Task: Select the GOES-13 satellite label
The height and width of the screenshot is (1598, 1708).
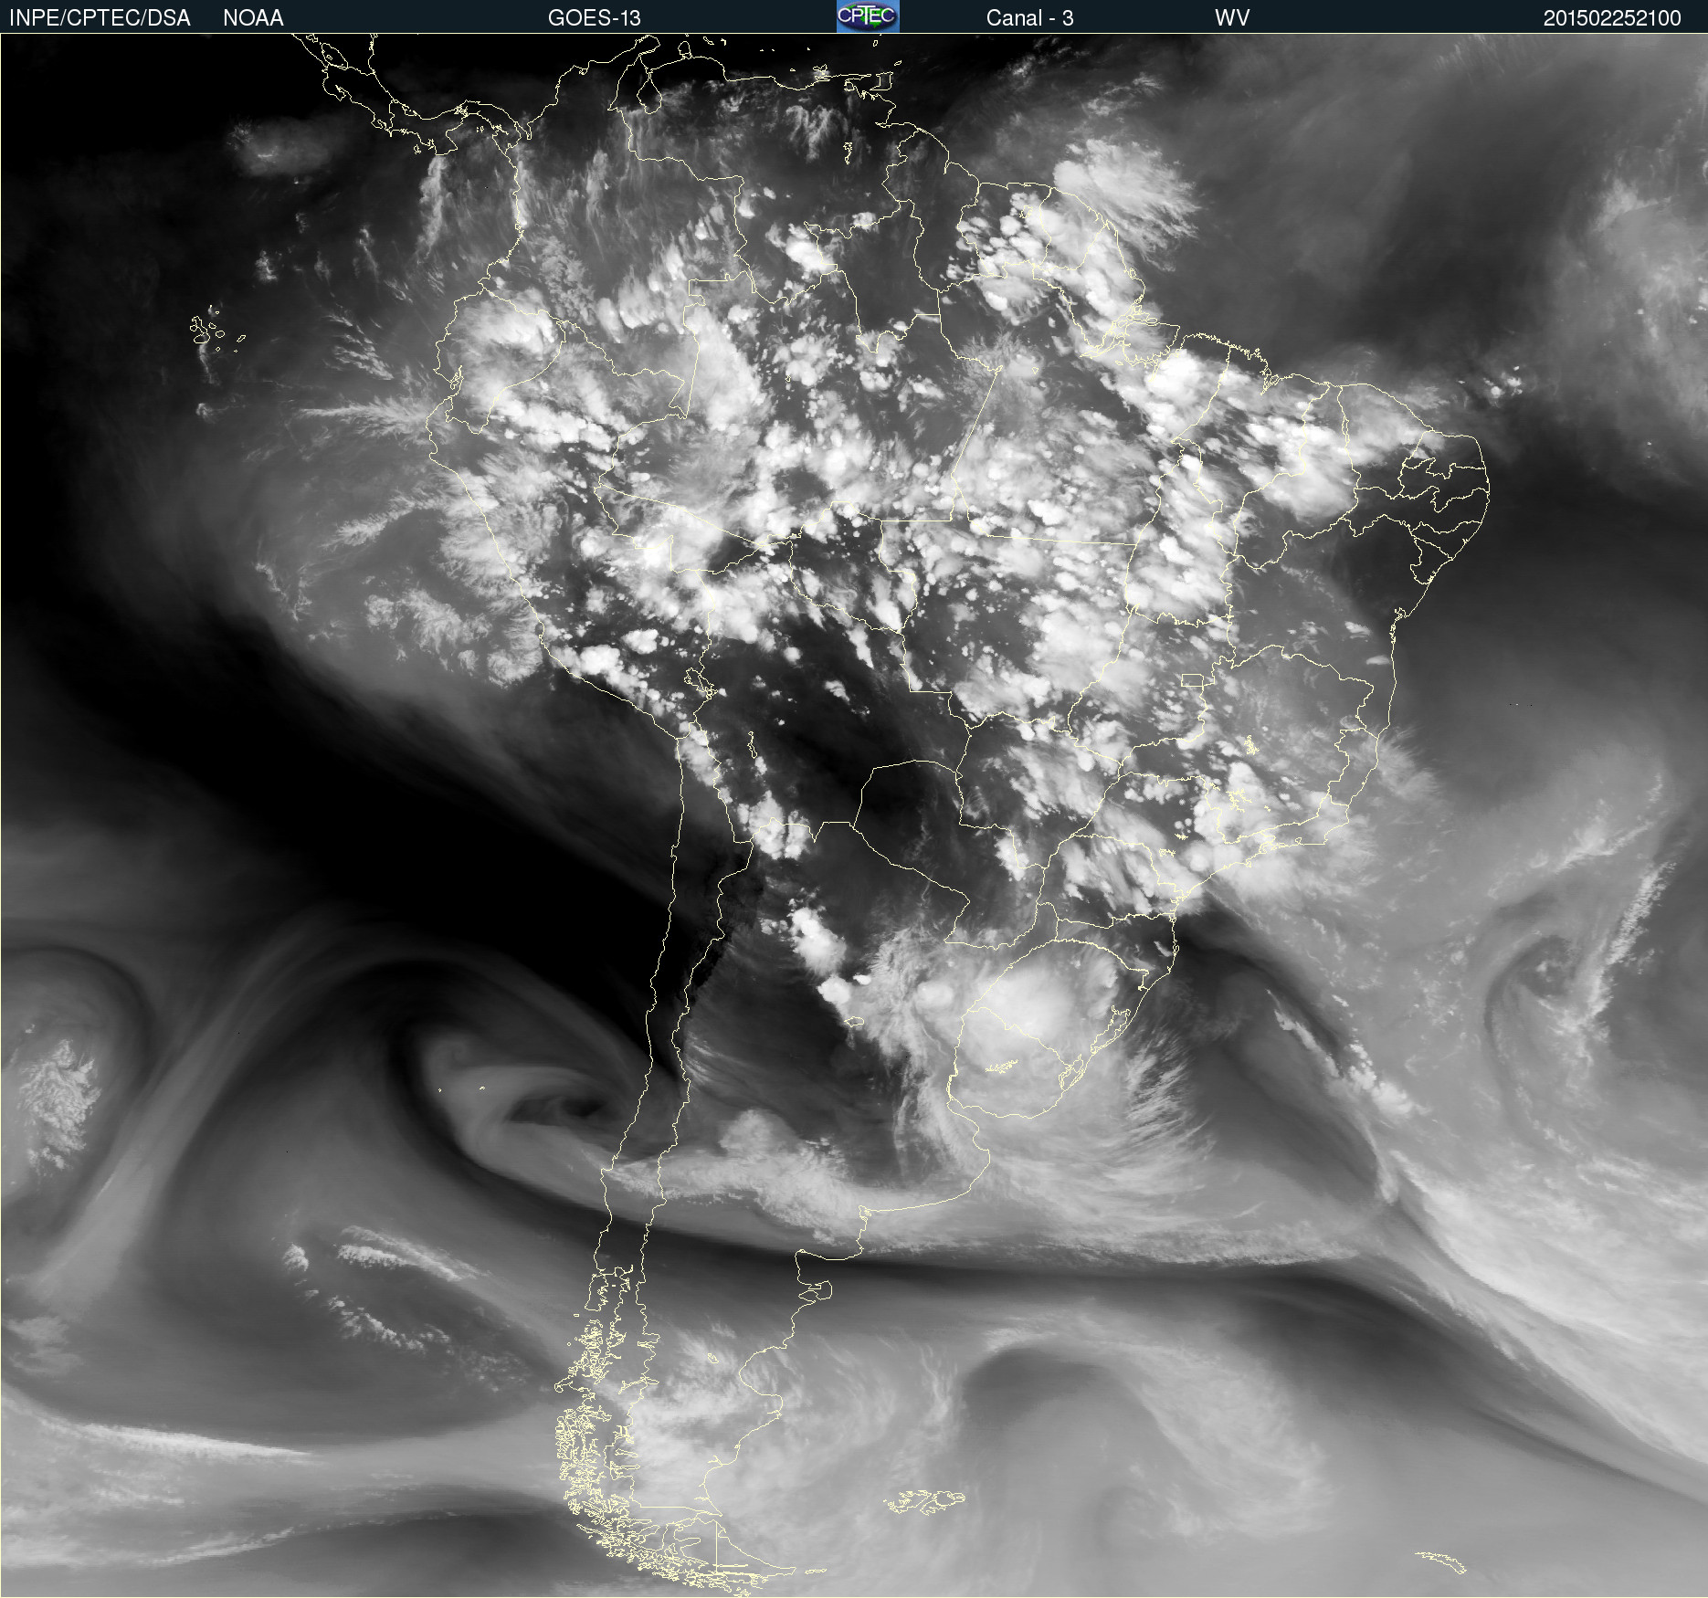Action: (594, 17)
